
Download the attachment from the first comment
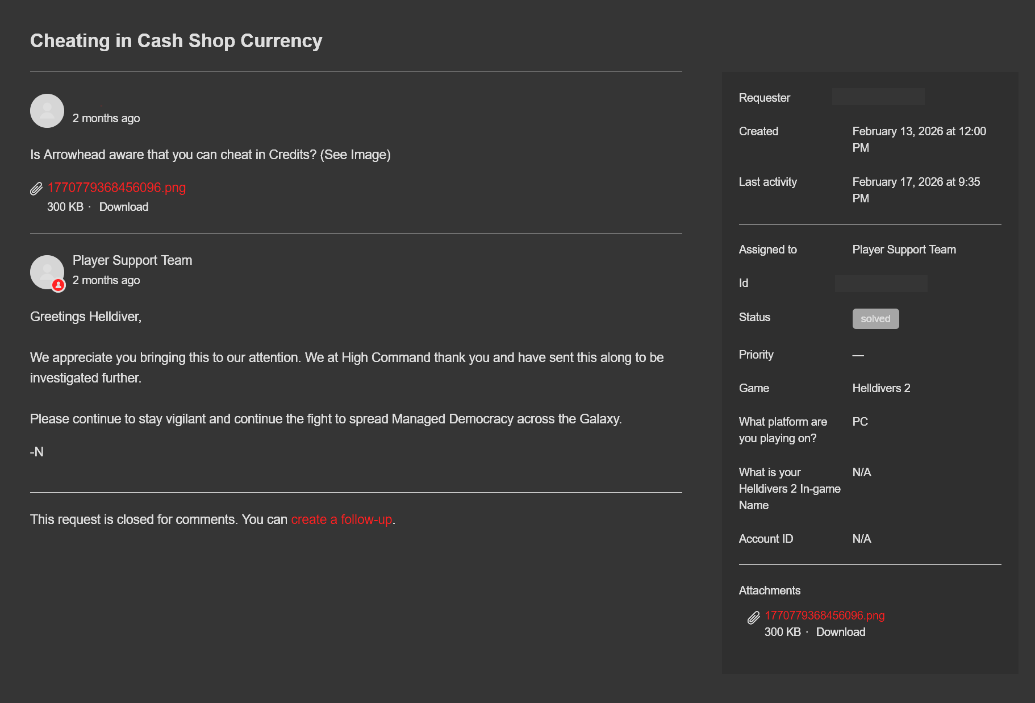pos(124,207)
